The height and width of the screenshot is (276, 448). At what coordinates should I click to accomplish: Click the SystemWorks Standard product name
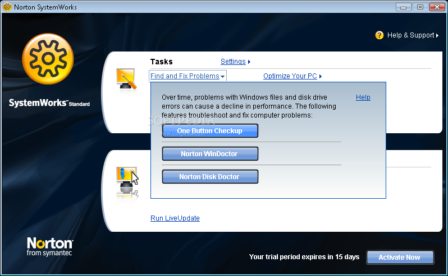pos(49,103)
